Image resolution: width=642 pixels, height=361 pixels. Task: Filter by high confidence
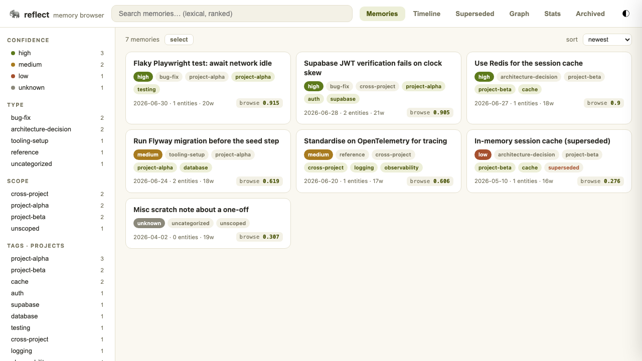(x=57, y=53)
